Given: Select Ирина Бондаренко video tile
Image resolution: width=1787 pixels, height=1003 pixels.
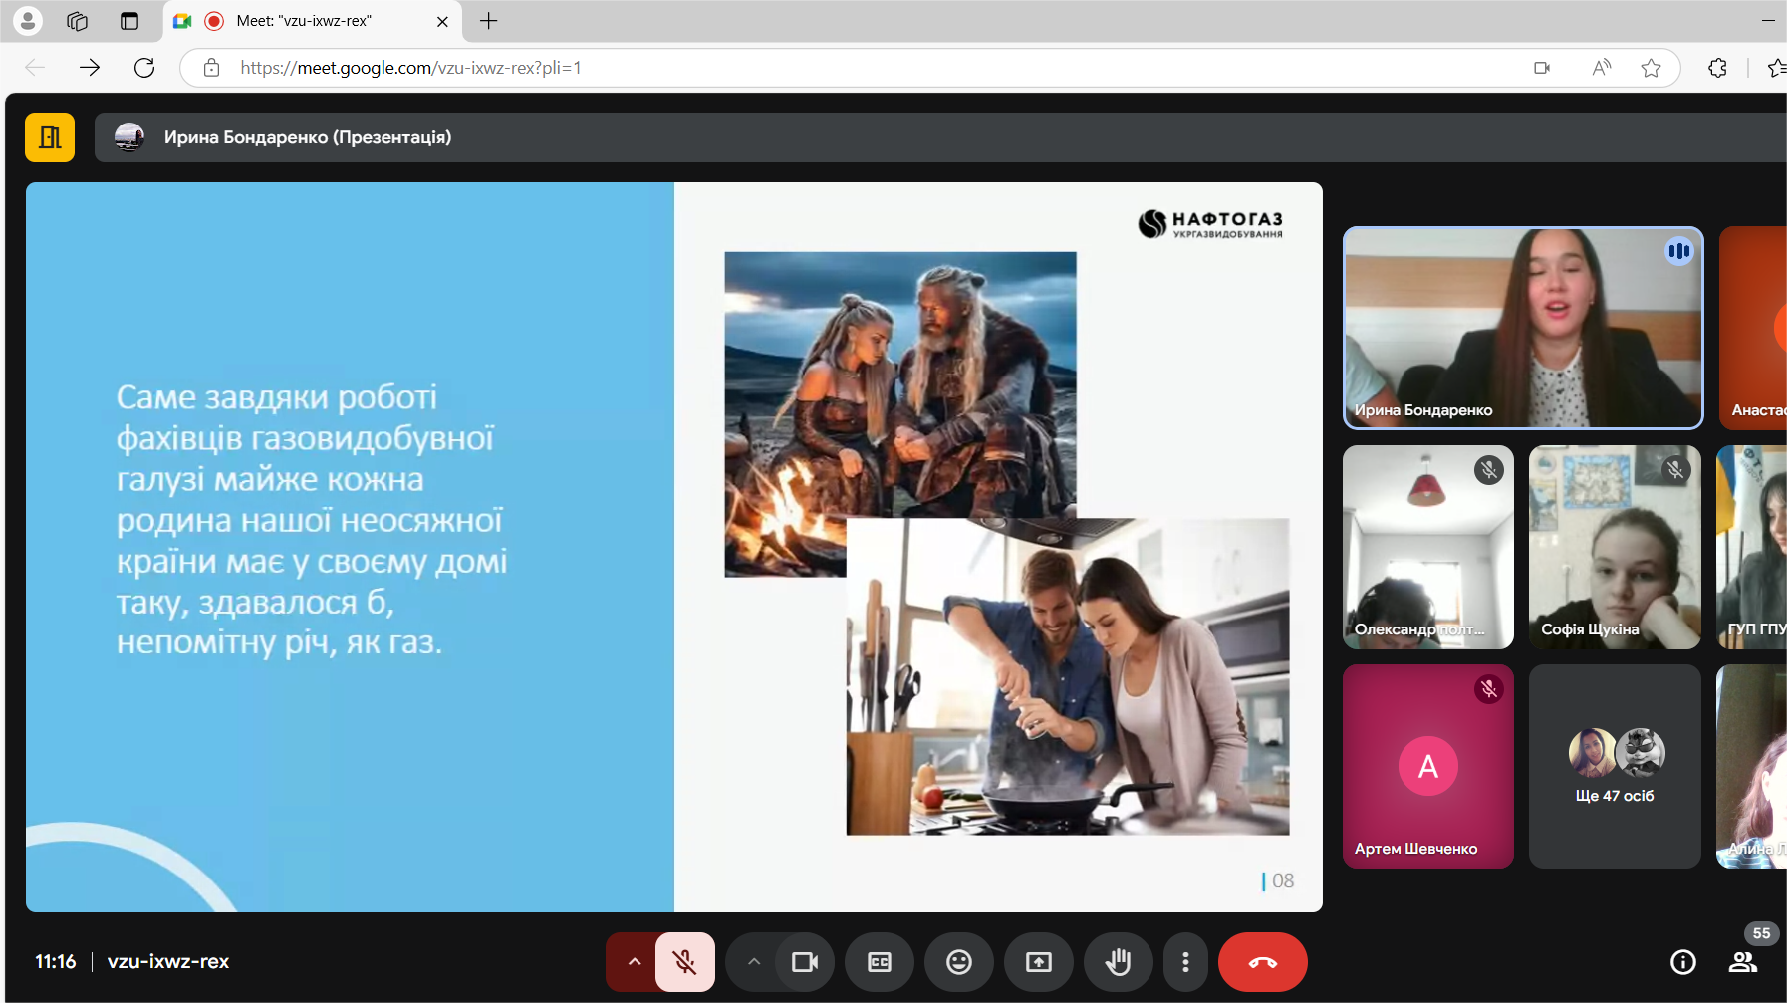Looking at the screenshot, I should pos(1523,329).
